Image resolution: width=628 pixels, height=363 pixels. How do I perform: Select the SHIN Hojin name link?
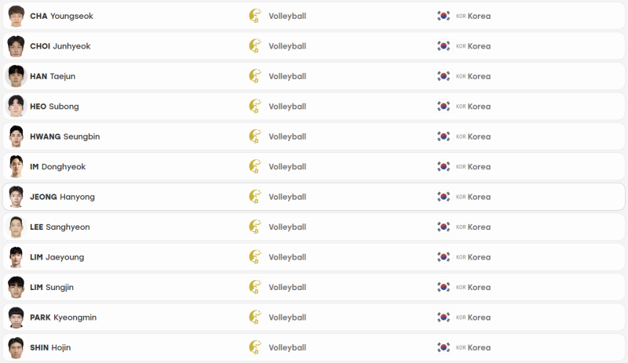[50, 347]
